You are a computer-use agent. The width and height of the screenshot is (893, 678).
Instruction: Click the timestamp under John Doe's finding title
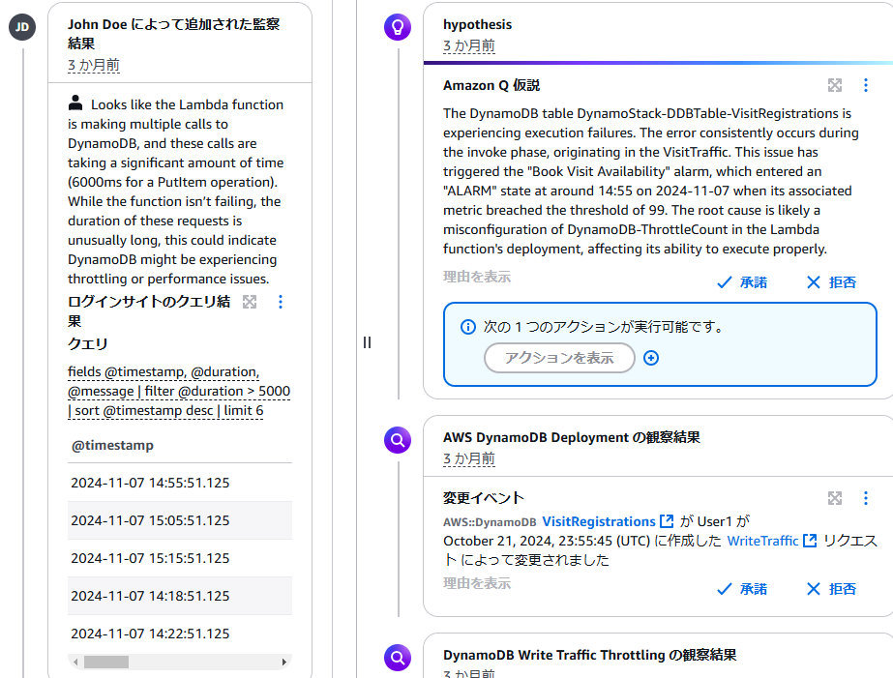tap(94, 65)
